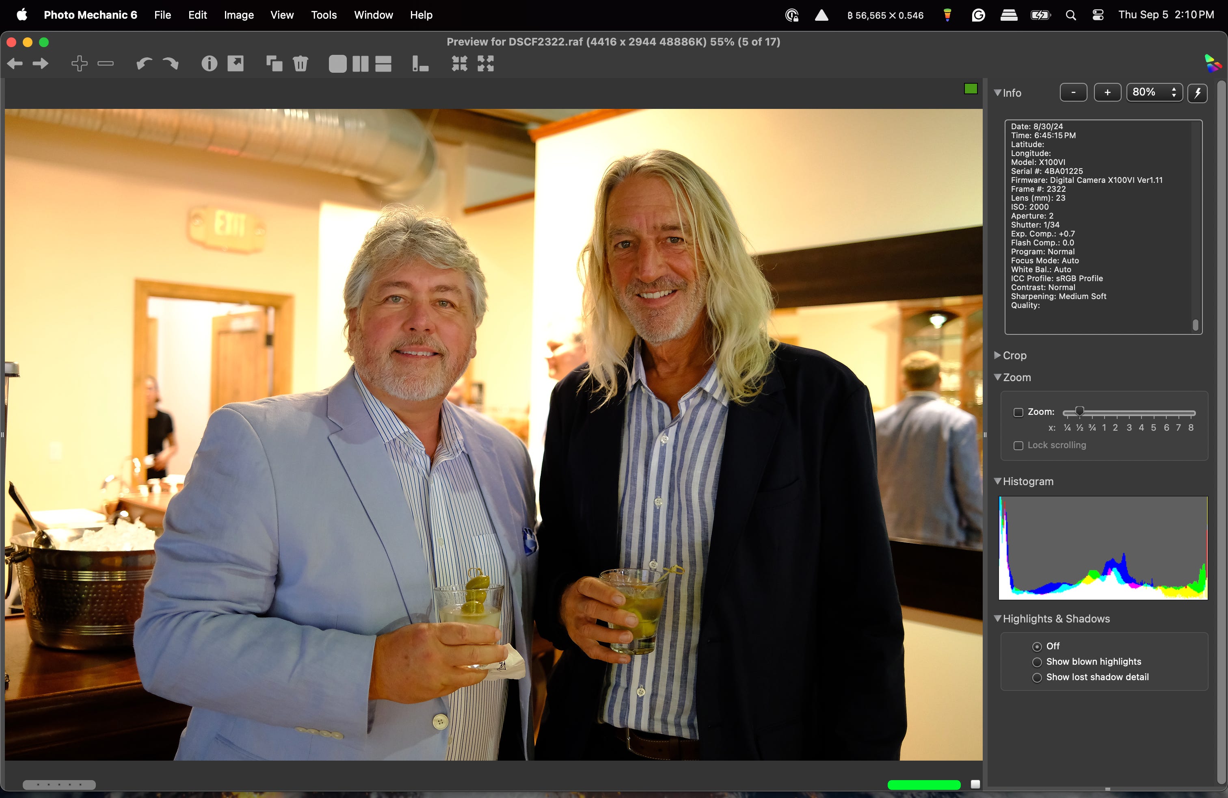Open the Image menu

pyautogui.click(x=239, y=15)
